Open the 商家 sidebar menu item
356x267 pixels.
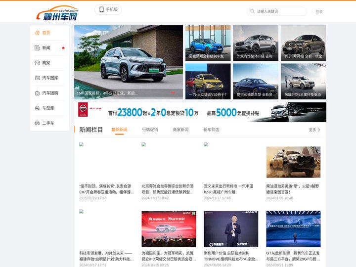pyautogui.click(x=49, y=63)
